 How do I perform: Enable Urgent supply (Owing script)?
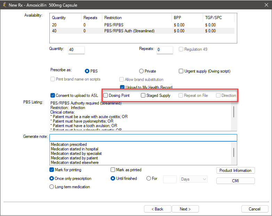point(181,71)
